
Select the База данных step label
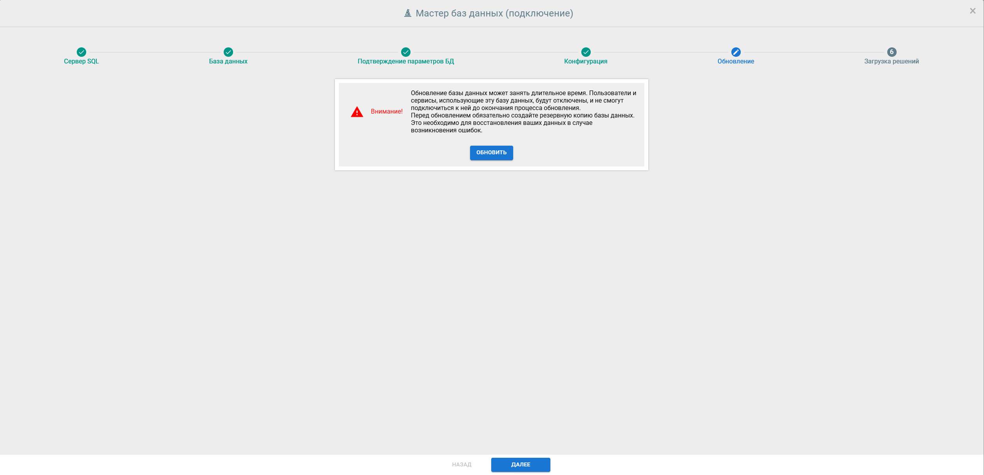[x=228, y=61]
